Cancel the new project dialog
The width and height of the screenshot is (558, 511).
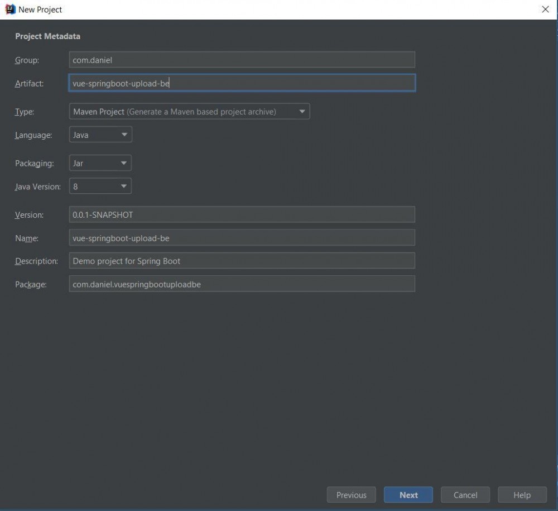465,495
